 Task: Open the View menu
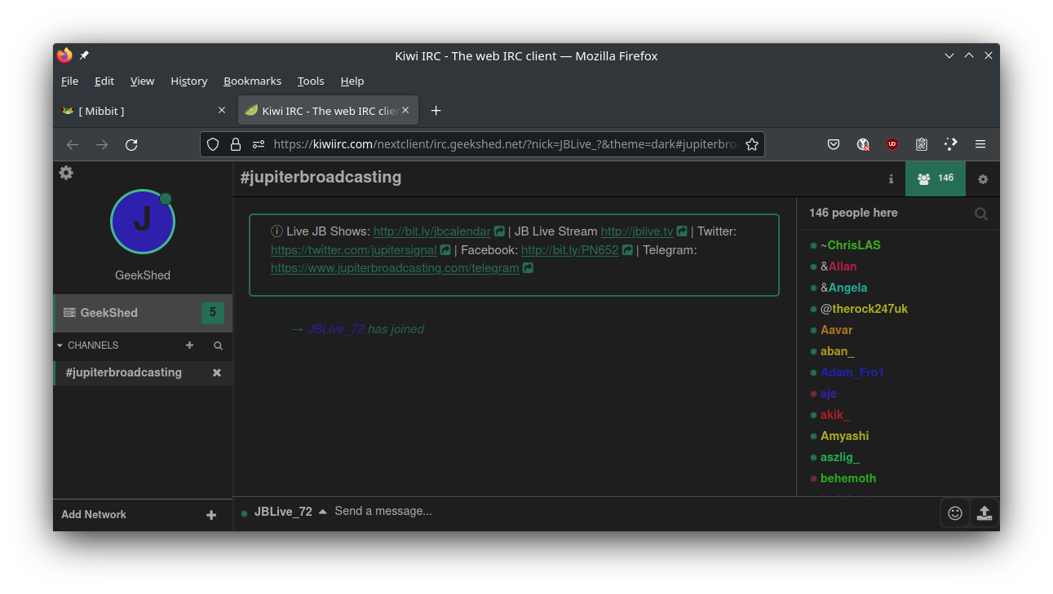(x=142, y=81)
